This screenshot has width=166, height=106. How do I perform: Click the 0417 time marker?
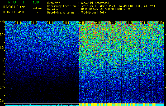tap(113, 23)
